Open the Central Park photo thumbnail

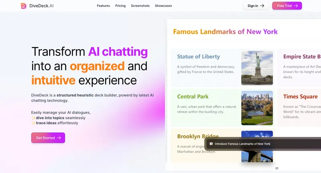[x=257, y=108]
